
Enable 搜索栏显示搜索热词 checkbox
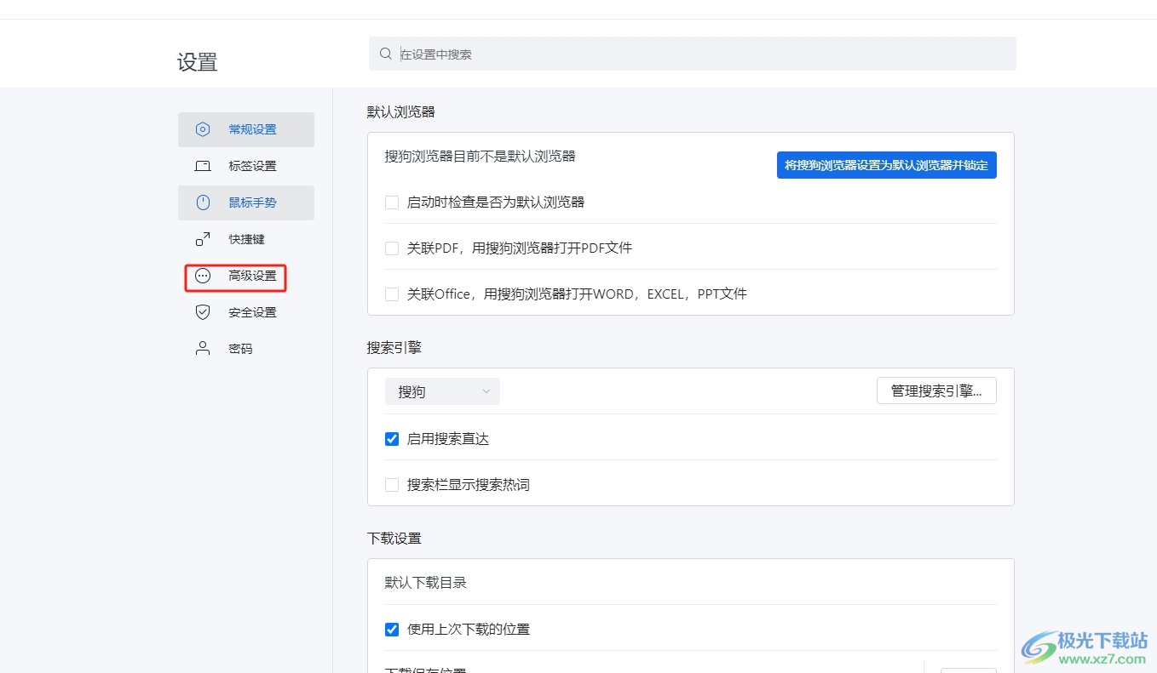click(x=392, y=485)
